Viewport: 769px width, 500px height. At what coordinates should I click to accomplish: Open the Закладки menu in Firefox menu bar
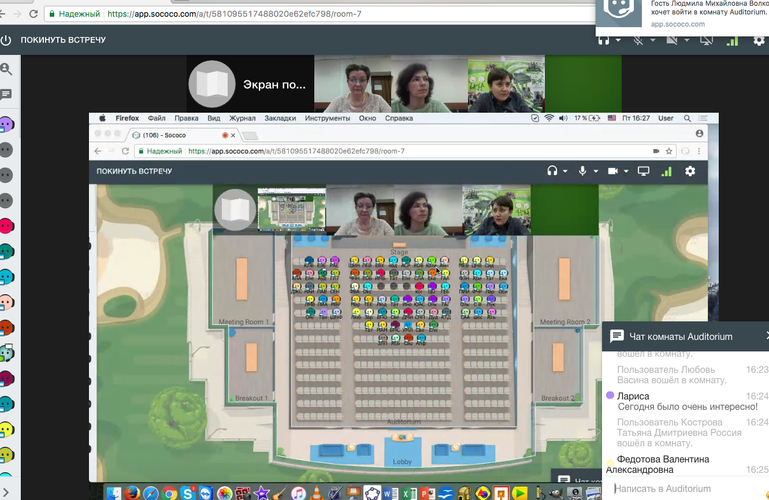click(280, 118)
